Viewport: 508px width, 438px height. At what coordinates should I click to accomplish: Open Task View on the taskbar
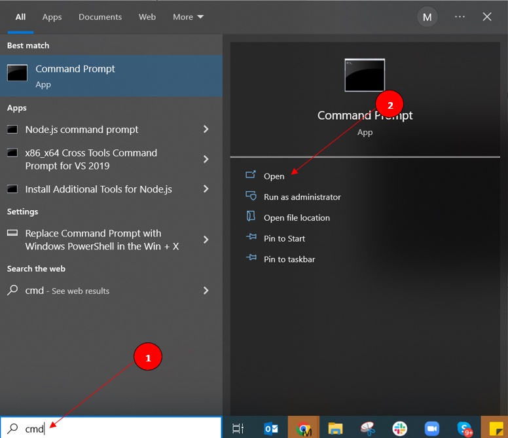click(238, 428)
